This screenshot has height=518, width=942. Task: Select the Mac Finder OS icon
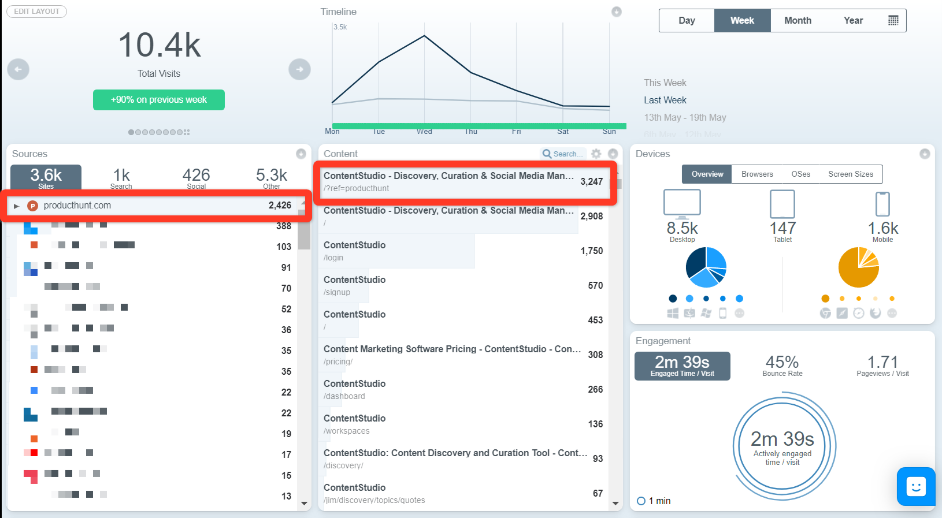click(x=689, y=313)
